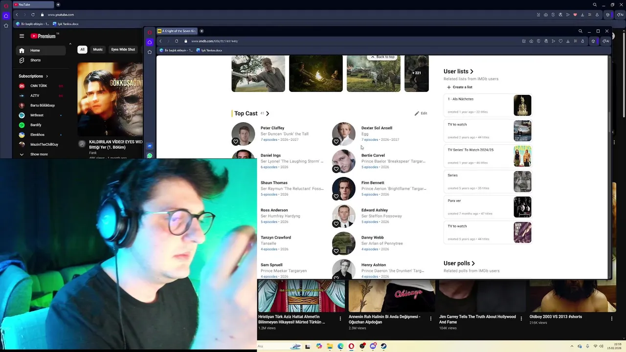The height and width of the screenshot is (352, 626).
Task: Click the IMDb address bar URL
Action: tap(215, 41)
